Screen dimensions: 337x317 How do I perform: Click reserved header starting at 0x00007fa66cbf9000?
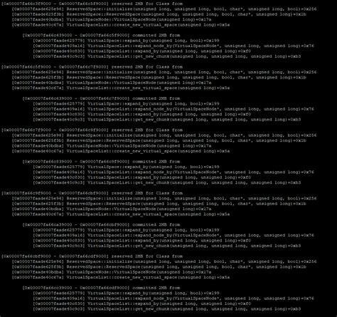[92, 256]
